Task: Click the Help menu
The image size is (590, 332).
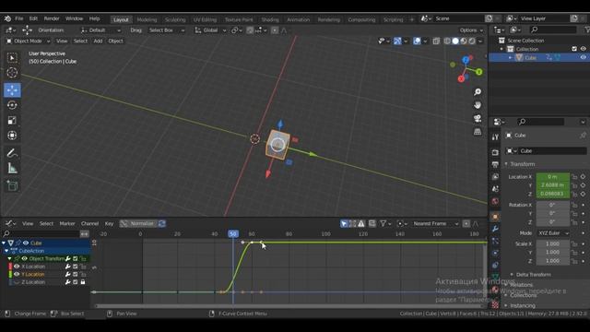Action: pos(94,18)
